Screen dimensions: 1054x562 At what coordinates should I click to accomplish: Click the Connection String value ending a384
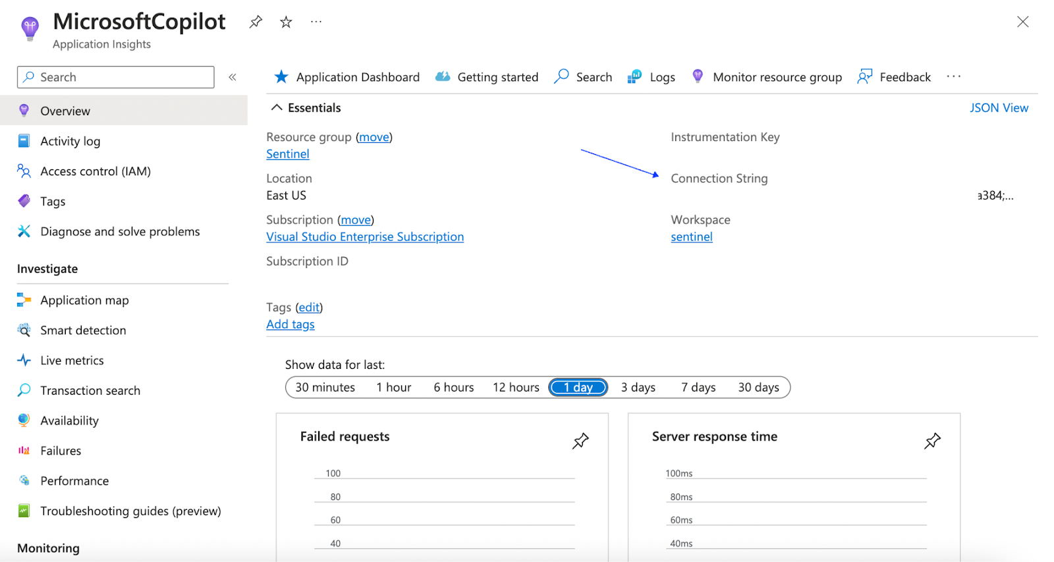[995, 196]
